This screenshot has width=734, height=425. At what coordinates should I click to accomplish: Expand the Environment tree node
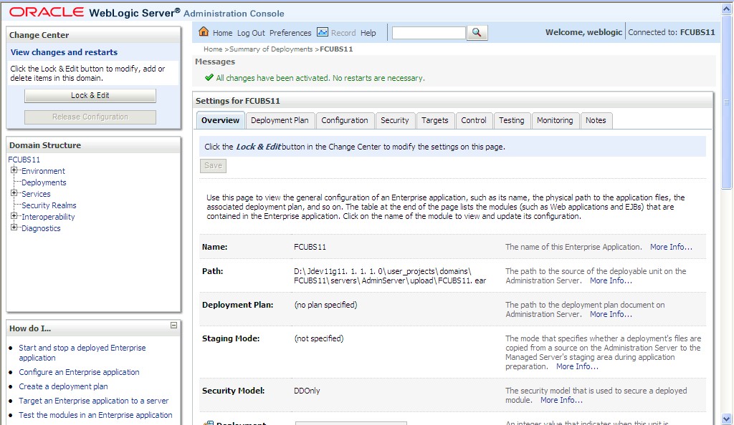point(14,170)
